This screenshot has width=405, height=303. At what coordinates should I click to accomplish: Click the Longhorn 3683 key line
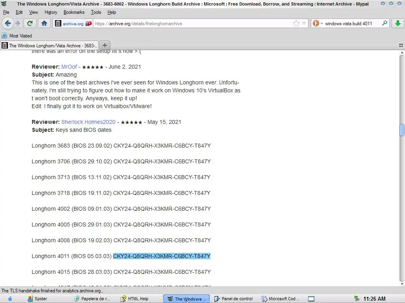coord(121,146)
